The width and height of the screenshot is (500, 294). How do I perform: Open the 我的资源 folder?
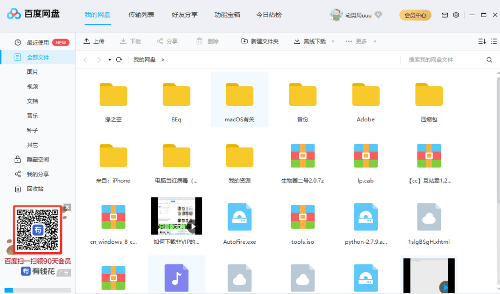click(239, 156)
